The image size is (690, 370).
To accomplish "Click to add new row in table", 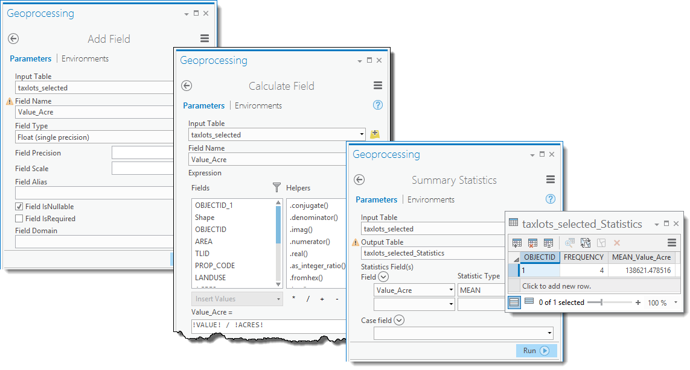I will (557, 286).
